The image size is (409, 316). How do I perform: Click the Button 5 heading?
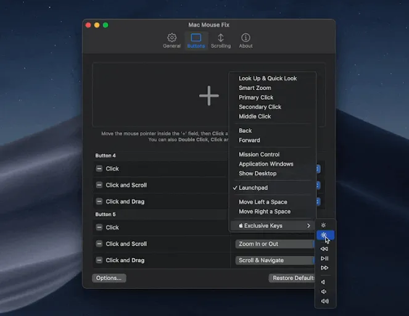tap(105, 214)
